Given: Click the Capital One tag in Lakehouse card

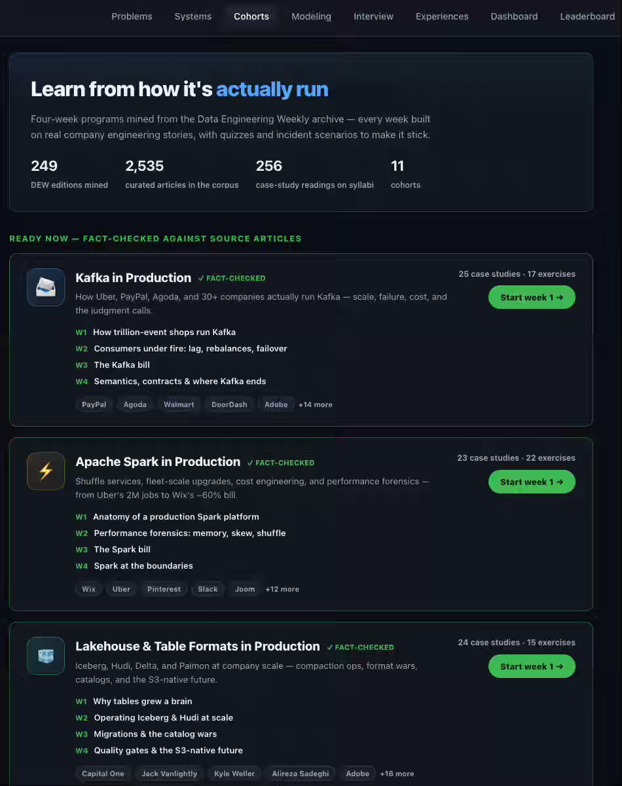Looking at the screenshot, I should tap(103, 774).
